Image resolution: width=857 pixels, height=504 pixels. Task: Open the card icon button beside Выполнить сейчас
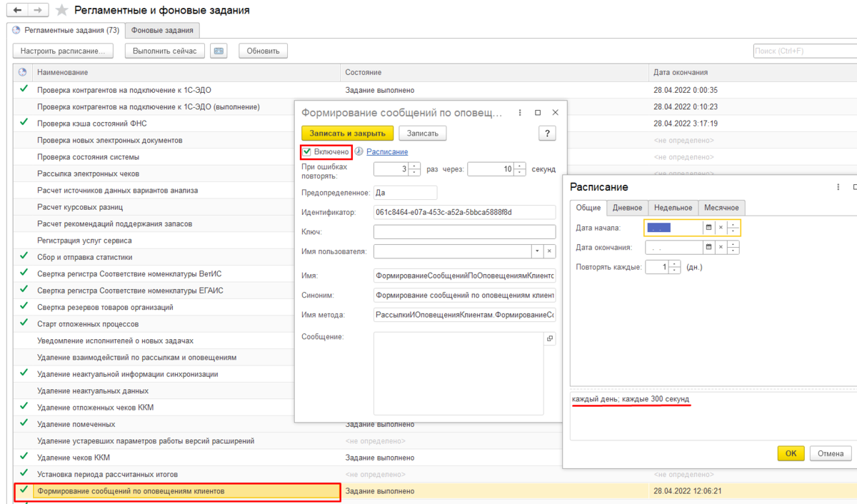219,51
